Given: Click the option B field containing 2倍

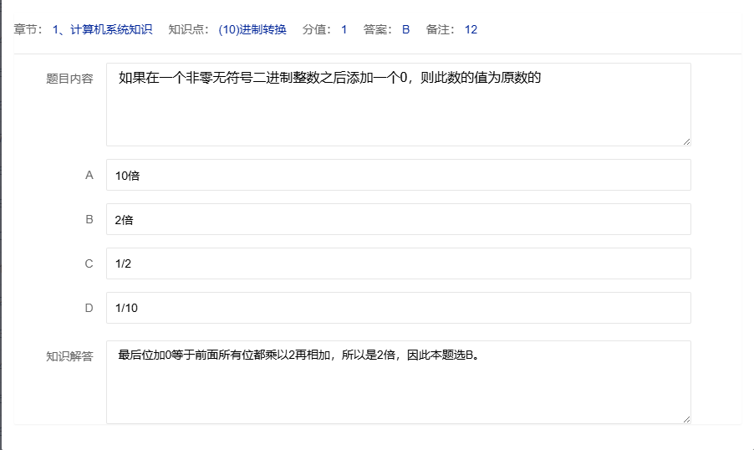Looking at the screenshot, I should (x=398, y=219).
